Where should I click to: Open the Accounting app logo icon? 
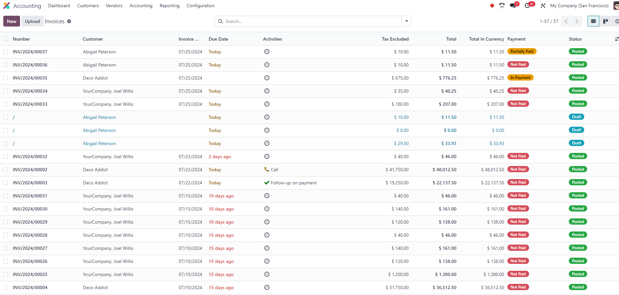7,6
